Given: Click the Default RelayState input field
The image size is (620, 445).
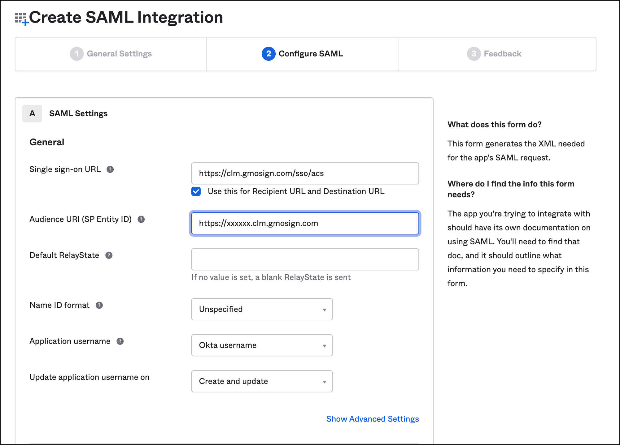Looking at the screenshot, I should 305,259.
